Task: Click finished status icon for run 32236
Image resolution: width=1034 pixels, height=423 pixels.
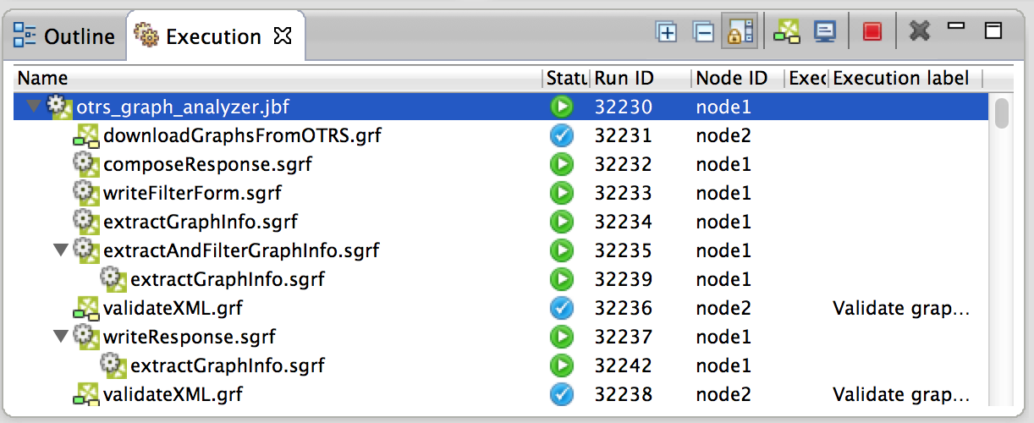Action: click(561, 309)
